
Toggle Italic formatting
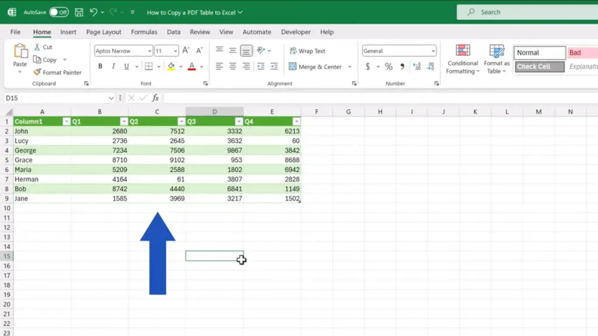pos(113,66)
